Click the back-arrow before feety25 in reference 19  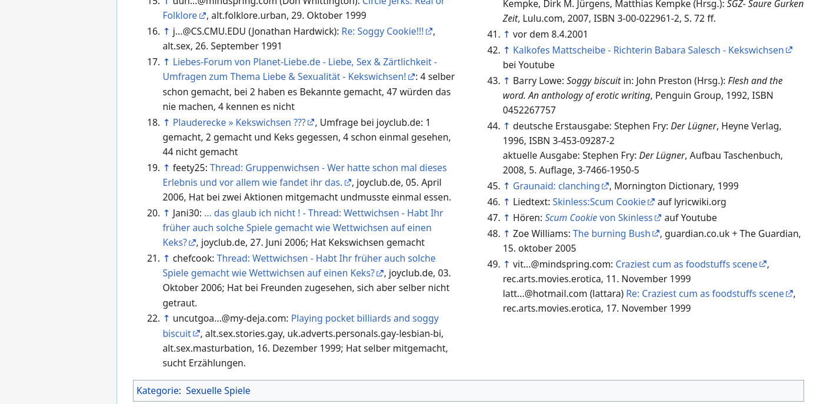166,168
